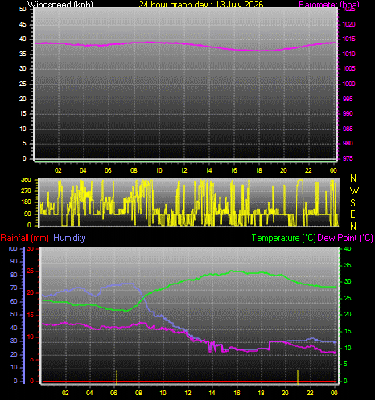Click hour 16 on the temperature chart time axis
The height and width of the screenshot is (400, 375).
pyautogui.click(x=237, y=393)
